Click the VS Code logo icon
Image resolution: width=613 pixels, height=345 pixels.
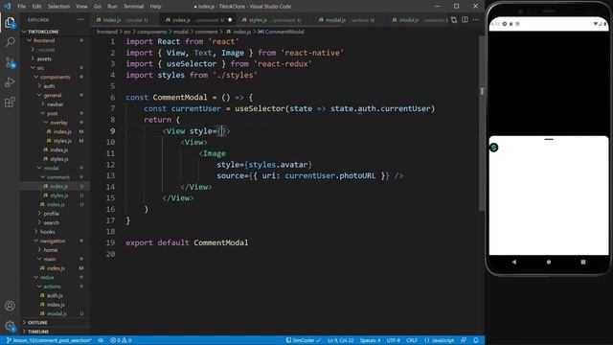pyautogui.click(x=7, y=7)
